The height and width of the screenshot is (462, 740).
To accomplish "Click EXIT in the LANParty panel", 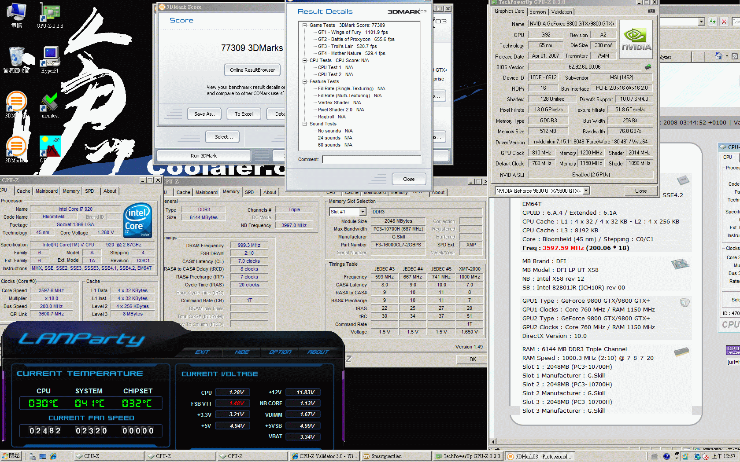I will click(202, 352).
